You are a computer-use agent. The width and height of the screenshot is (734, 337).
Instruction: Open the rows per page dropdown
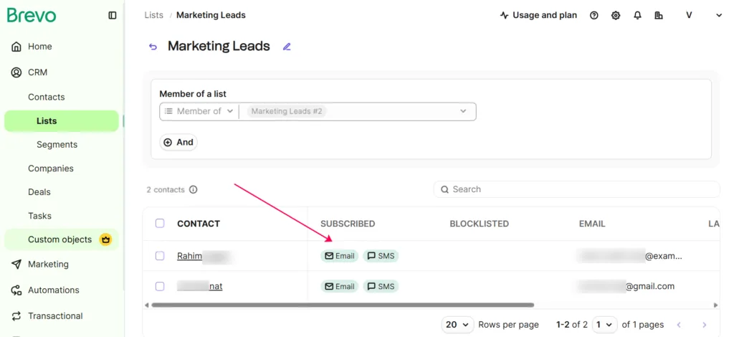[x=457, y=324]
